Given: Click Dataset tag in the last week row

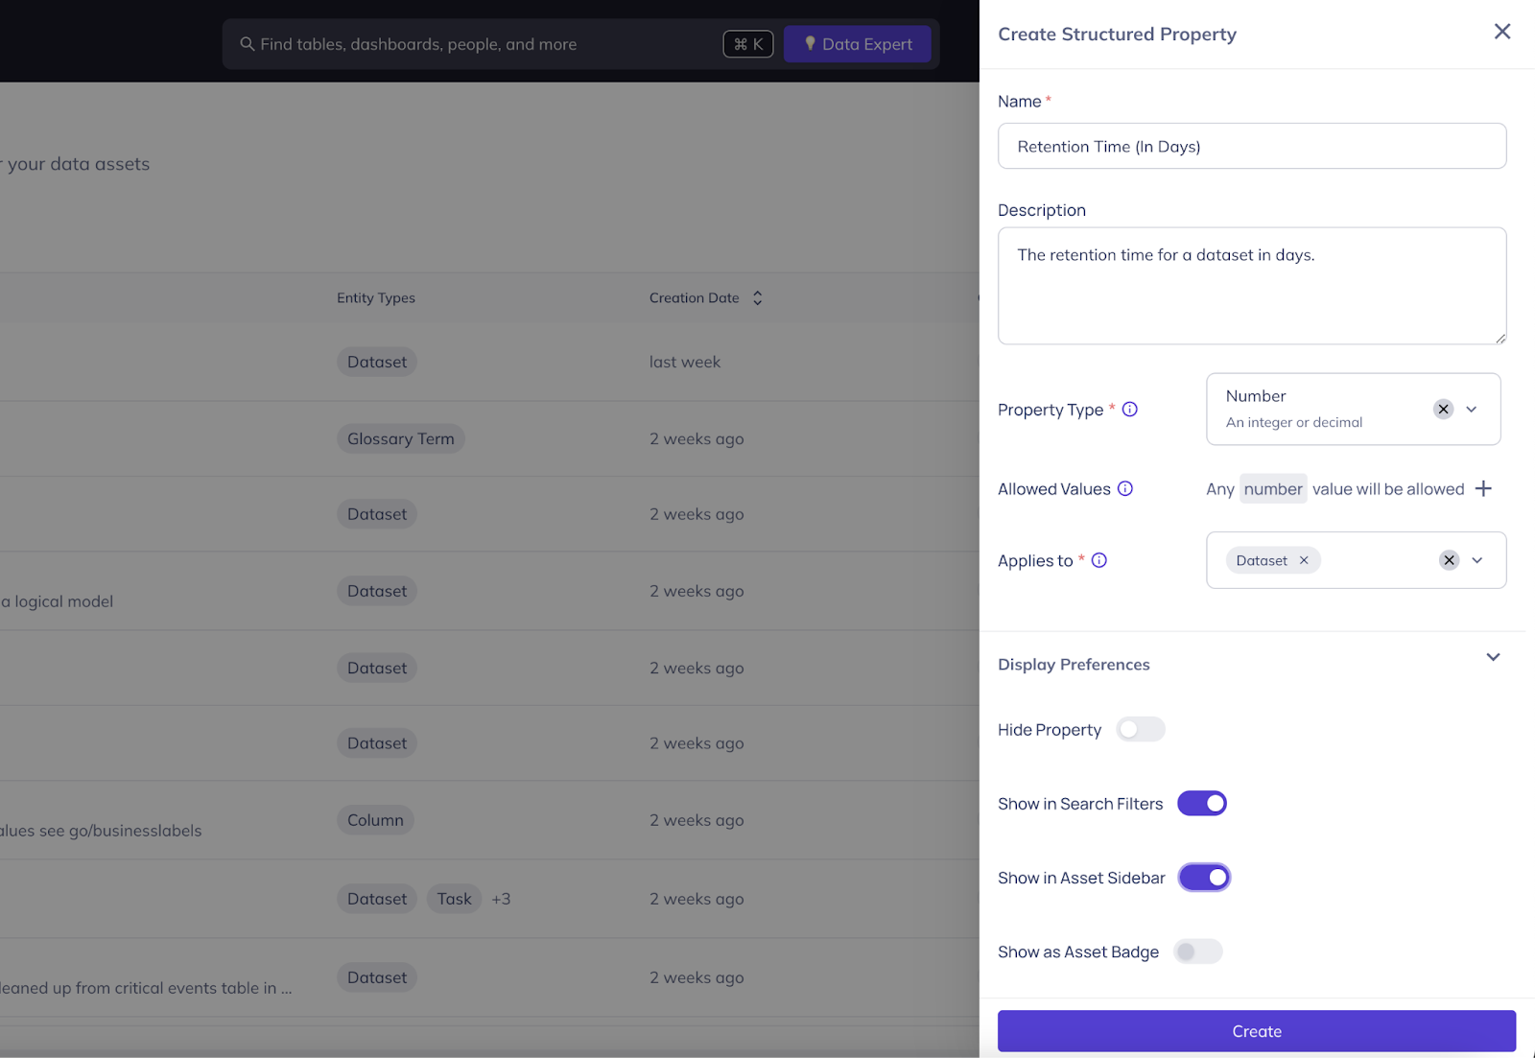Looking at the screenshot, I should pos(377,362).
